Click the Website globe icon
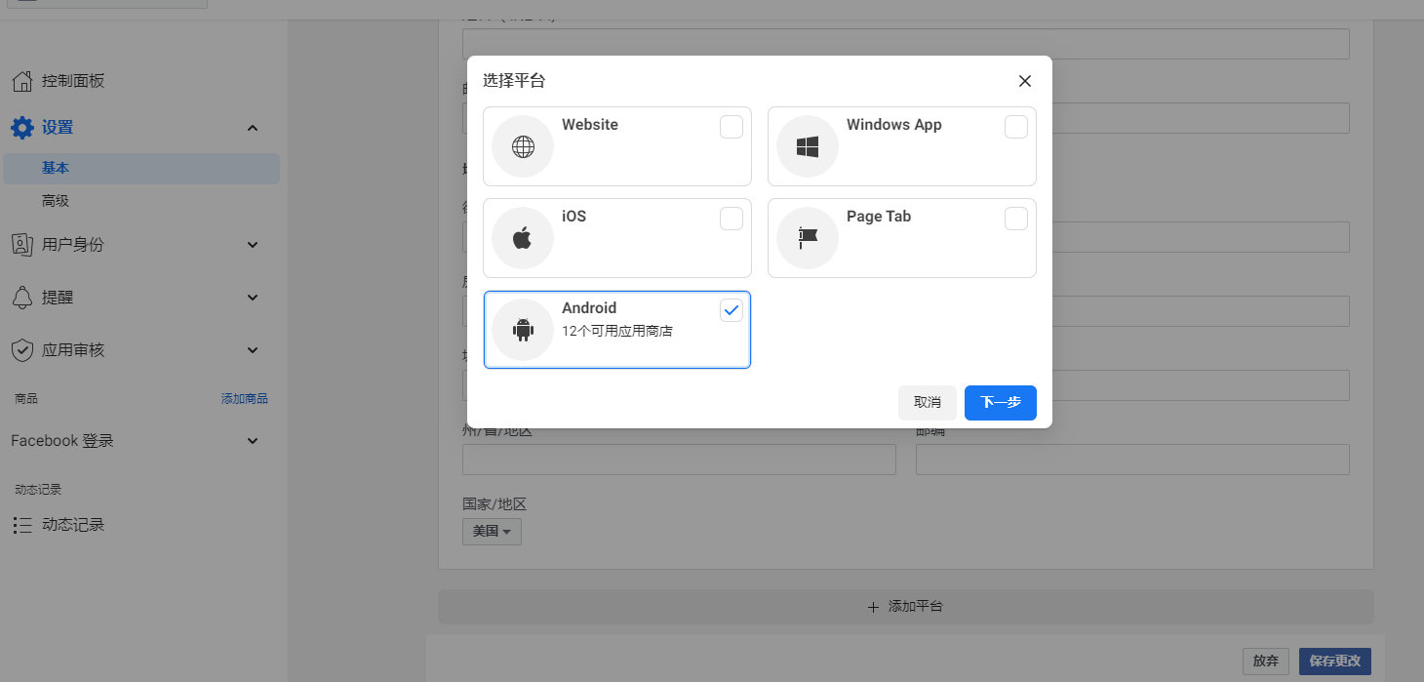The width and height of the screenshot is (1424, 682). click(x=523, y=146)
